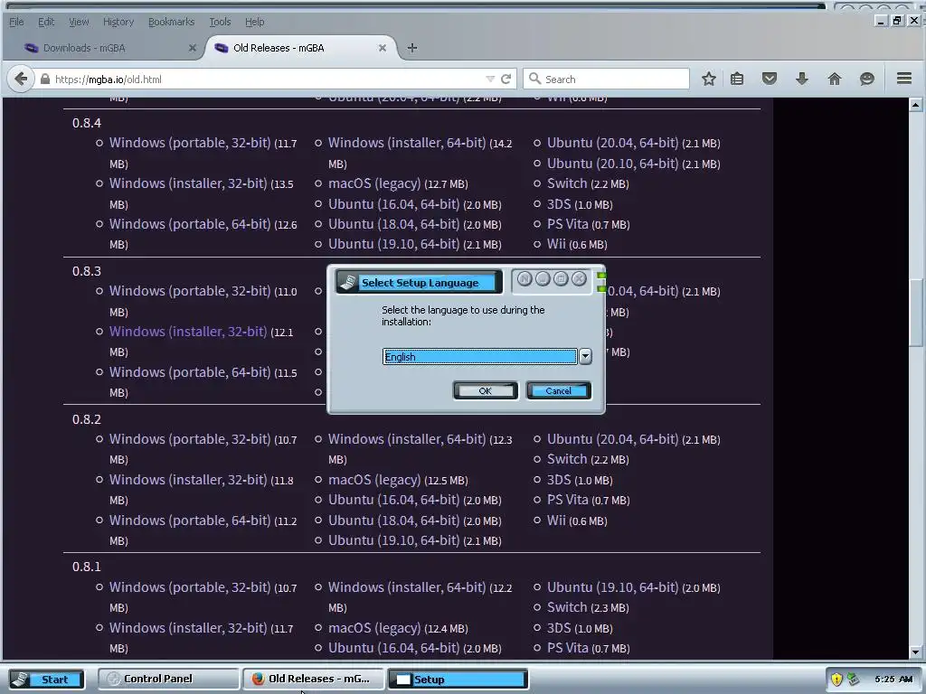The height and width of the screenshot is (694, 926).
Task: Reload the page with the refresh icon
Action: [x=506, y=80]
